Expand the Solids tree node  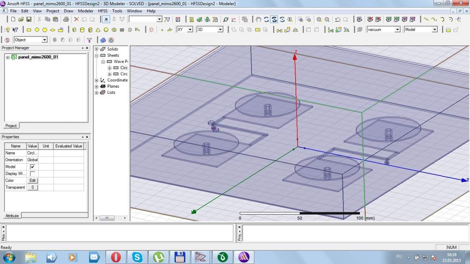click(x=97, y=49)
